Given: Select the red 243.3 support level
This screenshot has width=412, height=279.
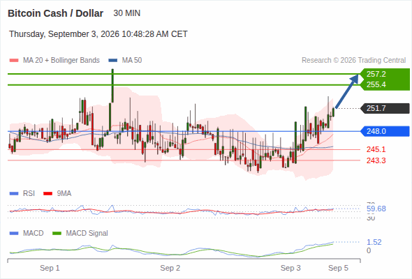Looking at the screenshot, I should point(376,160).
